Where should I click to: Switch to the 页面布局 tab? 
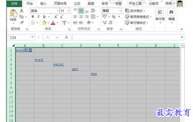[x=60, y=4]
